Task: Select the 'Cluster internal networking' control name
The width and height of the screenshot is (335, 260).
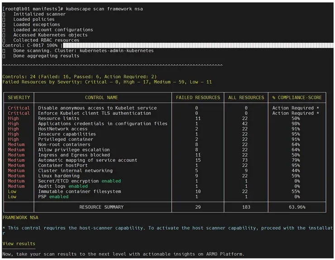Action: point(75,171)
